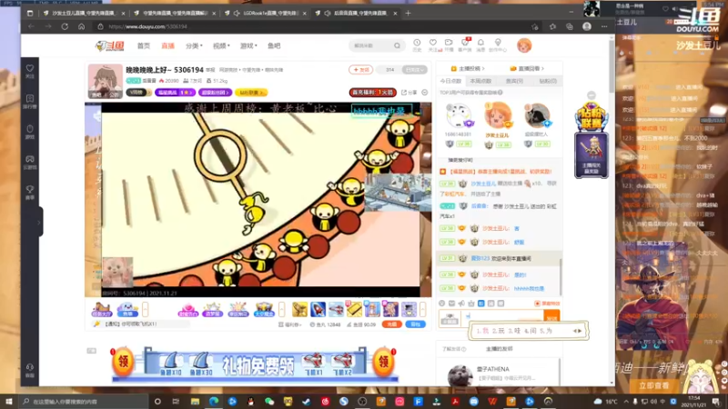
Task: Click the 雪子ATHENA friend entry
Action: (498, 374)
